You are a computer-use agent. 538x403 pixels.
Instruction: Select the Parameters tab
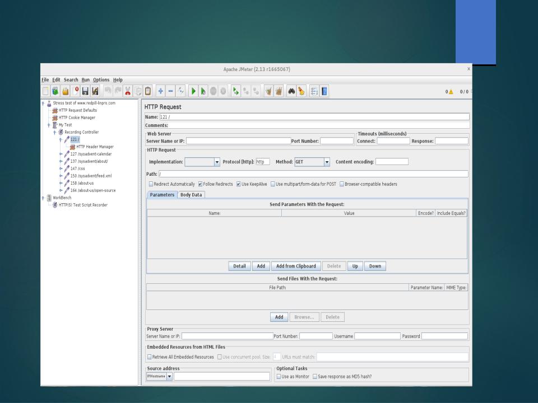click(x=162, y=195)
